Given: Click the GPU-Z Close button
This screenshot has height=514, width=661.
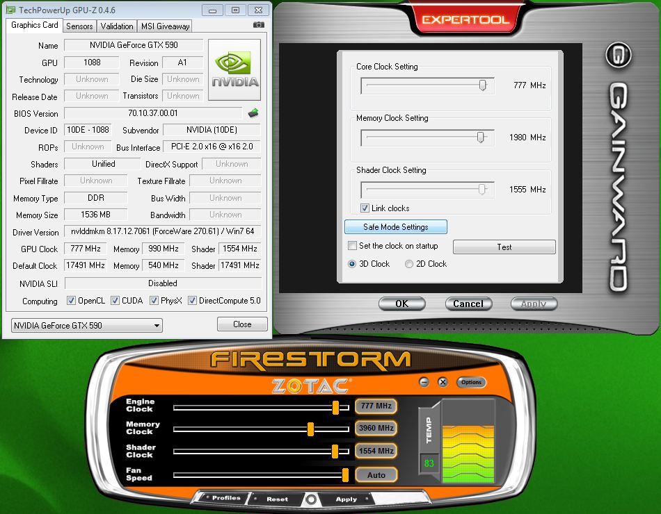Looking at the screenshot, I should point(242,324).
